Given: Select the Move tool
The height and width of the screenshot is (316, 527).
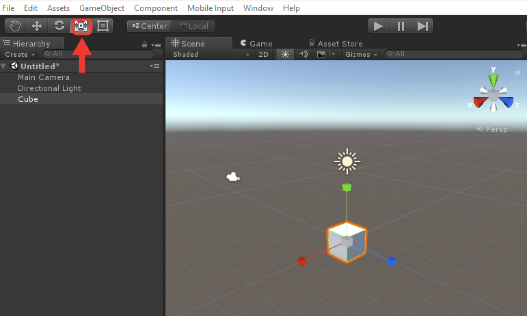Looking at the screenshot, I should tap(37, 26).
